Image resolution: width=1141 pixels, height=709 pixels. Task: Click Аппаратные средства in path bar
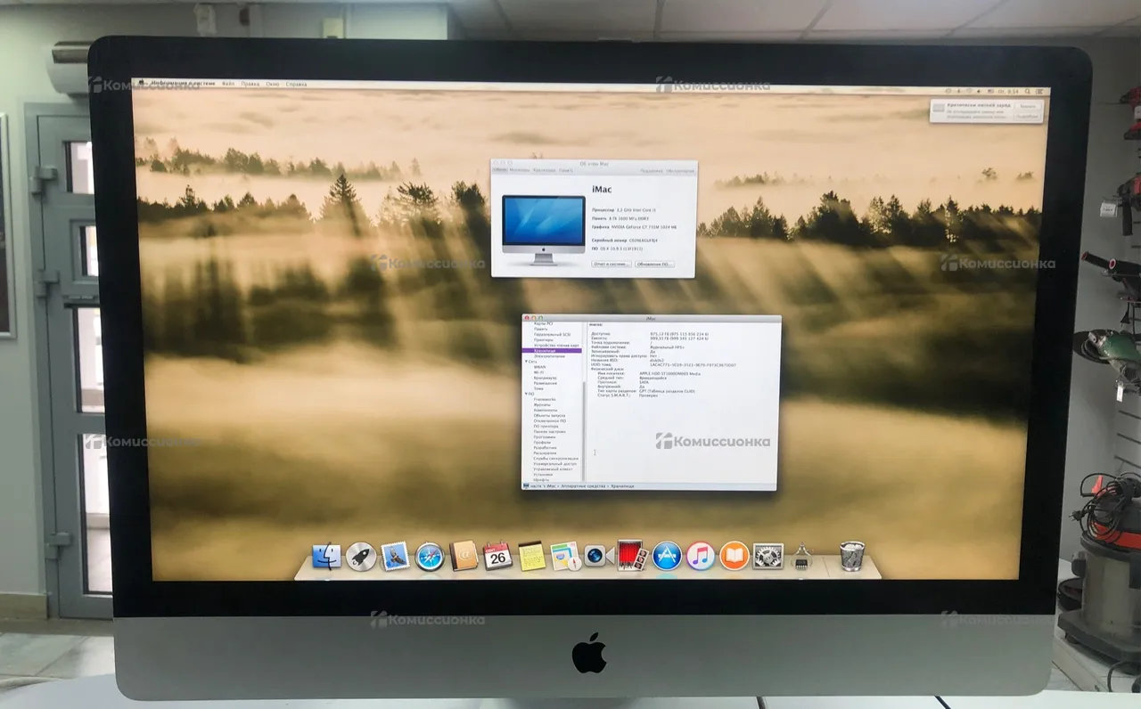coord(583,486)
